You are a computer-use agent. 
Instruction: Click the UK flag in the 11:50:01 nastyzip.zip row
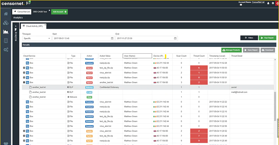(155, 78)
